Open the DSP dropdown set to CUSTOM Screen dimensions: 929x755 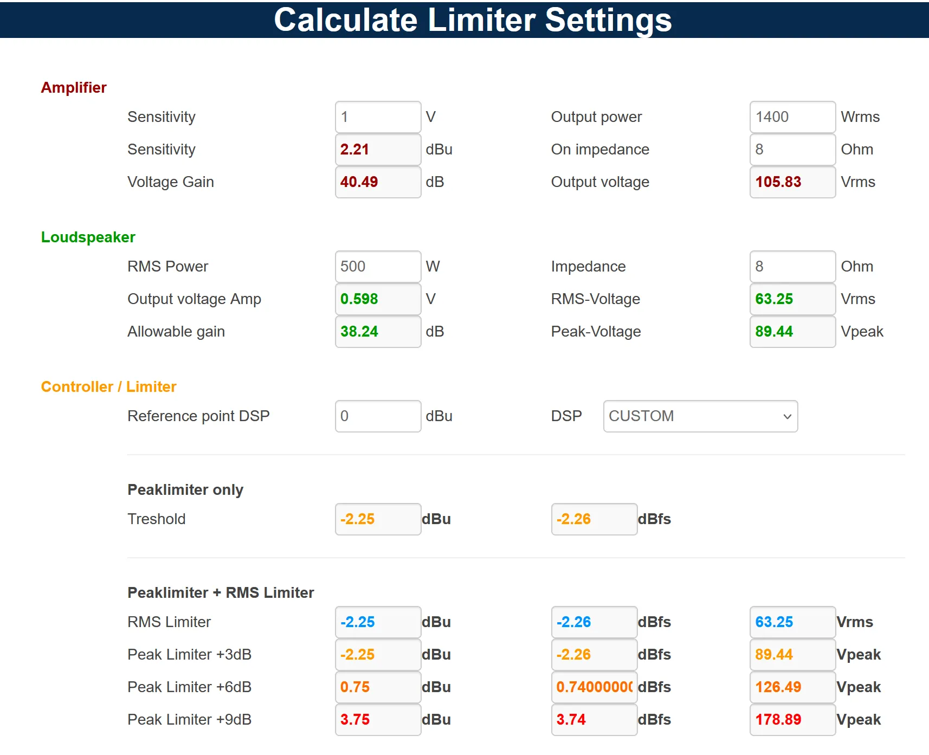(700, 416)
